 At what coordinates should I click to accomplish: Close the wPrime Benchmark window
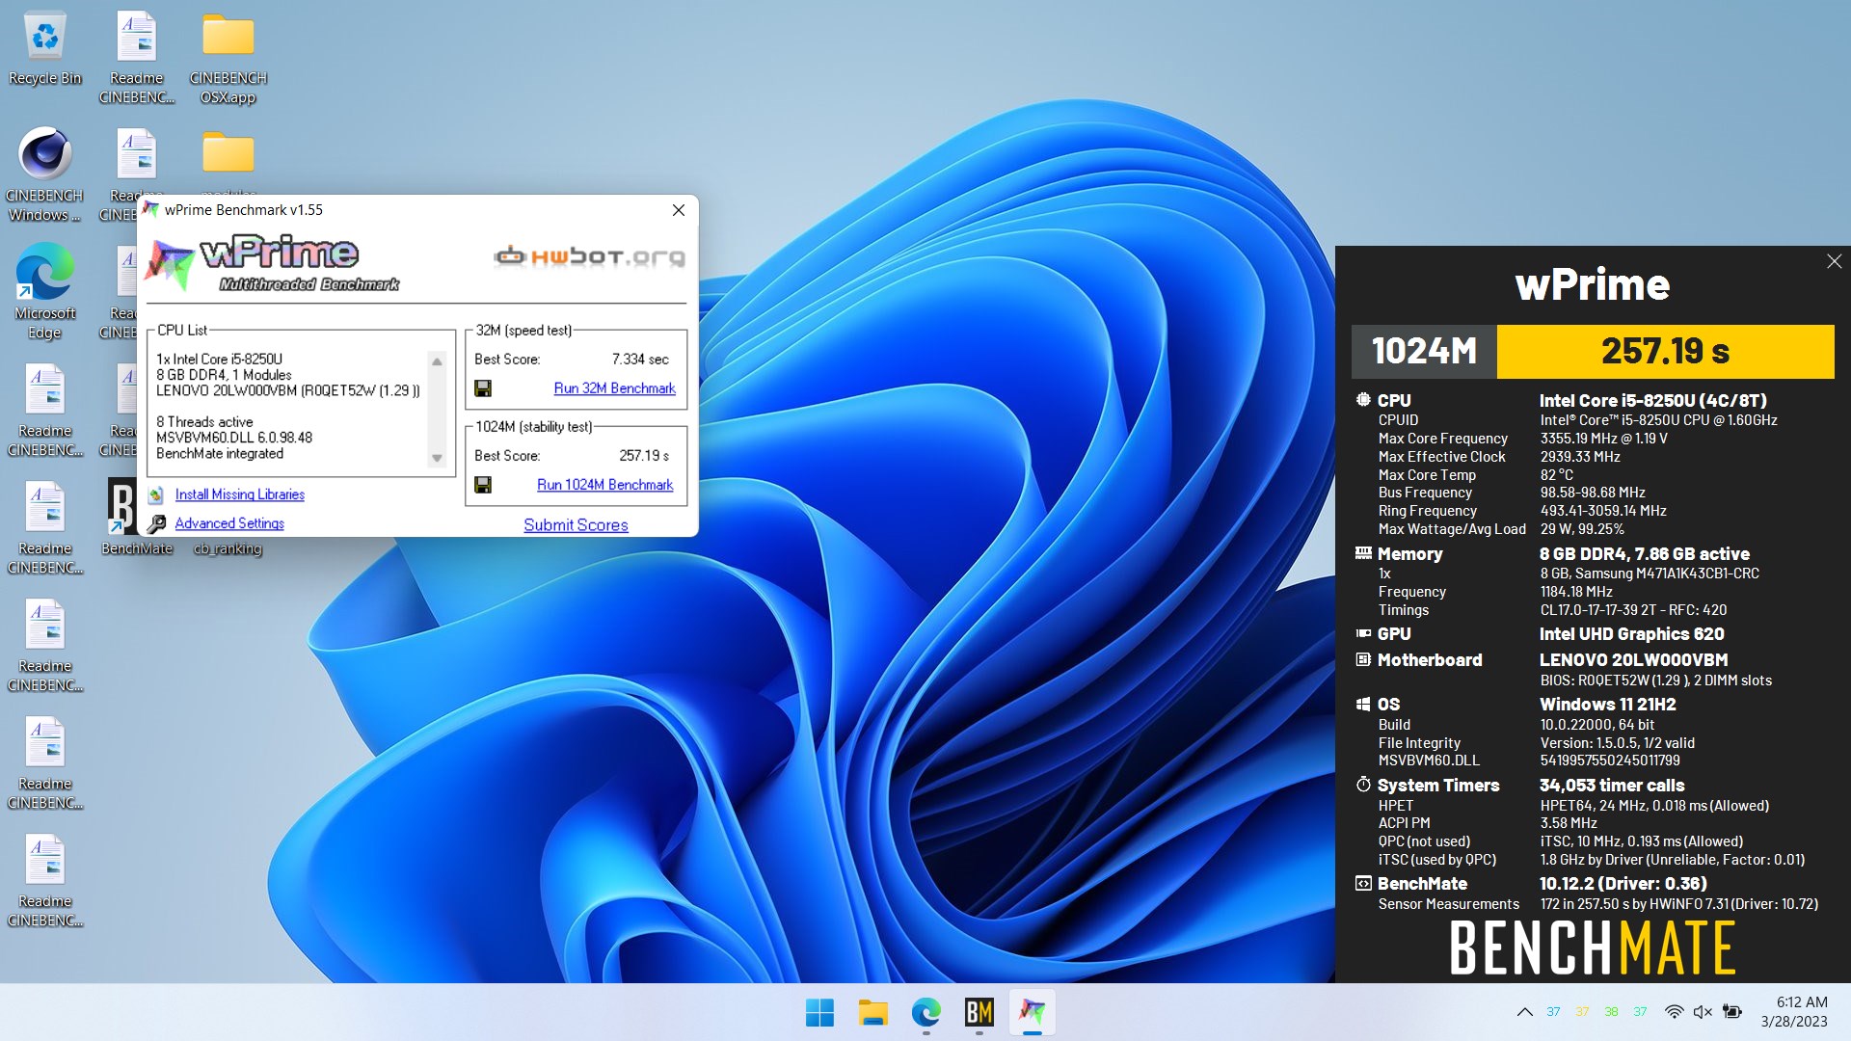tap(679, 210)
